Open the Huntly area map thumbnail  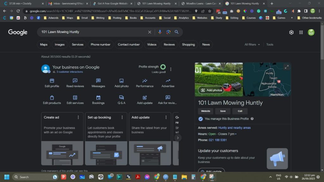pyautogui.click(x=267, y=79)
